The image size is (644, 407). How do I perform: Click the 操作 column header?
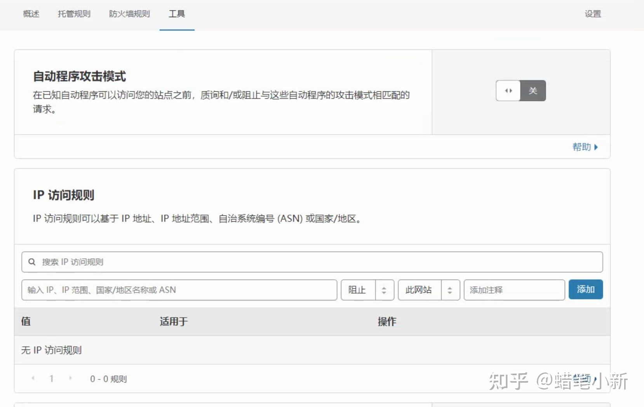point(387,321)
